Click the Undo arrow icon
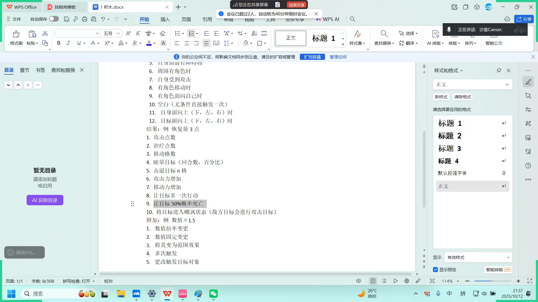The height and width of the screenshot is (302, 538). coord(103,19)
